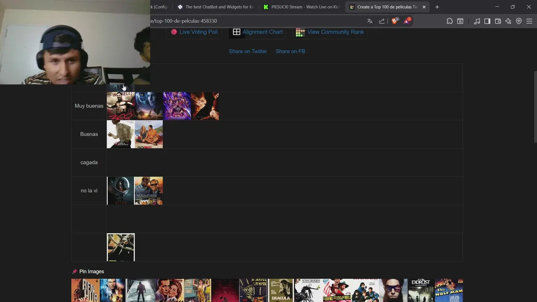Click the browser address bar URL
Viewport: 537px width, 302px height.
point(184,21)
